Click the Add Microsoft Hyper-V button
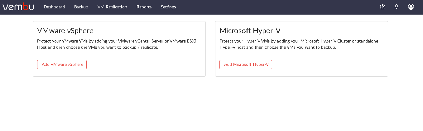The width and height of the screenshot is (423, 131). click(x=246, y=65)
